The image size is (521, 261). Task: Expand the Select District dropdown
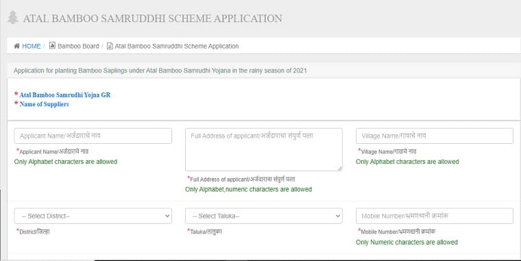click(x=93, y=216)
